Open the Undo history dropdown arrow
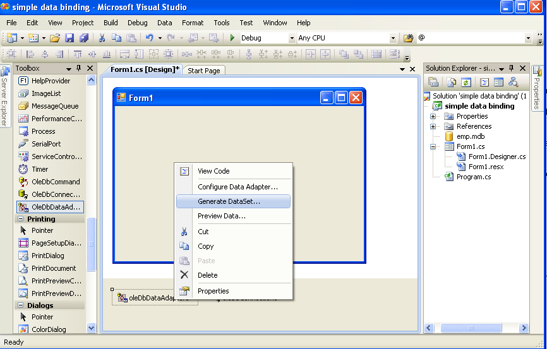Image resolution: width=547 pixels, height=349 pixels. click(x=160, y=38)
